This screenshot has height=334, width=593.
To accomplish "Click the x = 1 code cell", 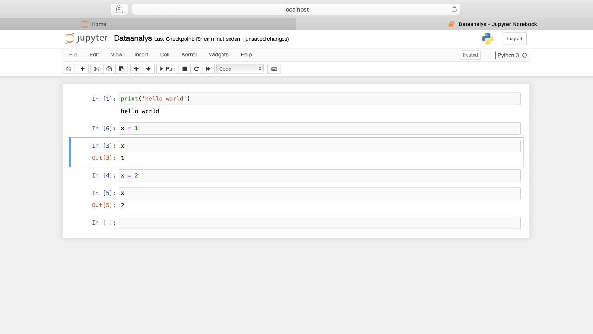I will 319,129.
